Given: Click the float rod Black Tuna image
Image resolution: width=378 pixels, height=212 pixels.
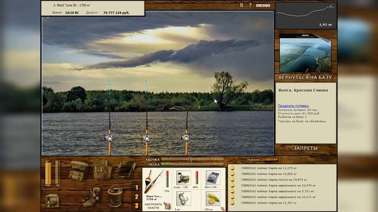Looking at the screenshot, I should (x=154, y=182).
